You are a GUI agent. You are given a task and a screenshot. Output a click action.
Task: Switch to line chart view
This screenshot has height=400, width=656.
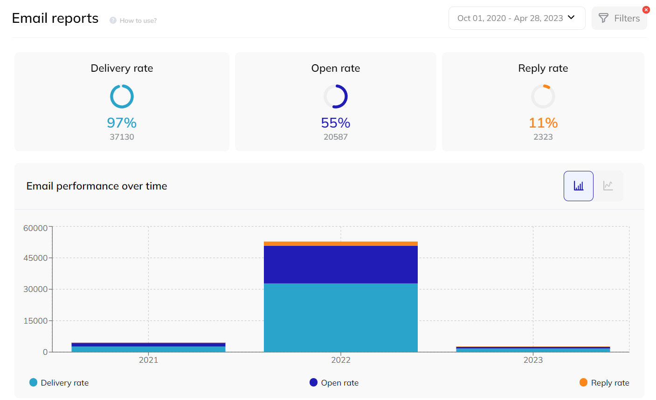click(608, 186)
